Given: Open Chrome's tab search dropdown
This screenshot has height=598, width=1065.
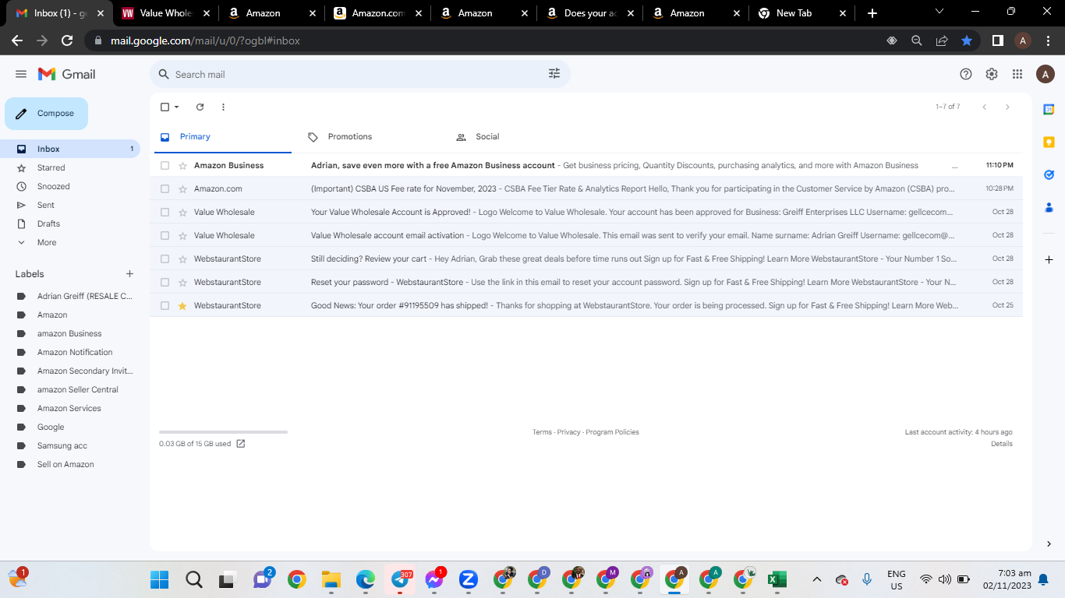Looking at the screenshot, I should [939, 12].
